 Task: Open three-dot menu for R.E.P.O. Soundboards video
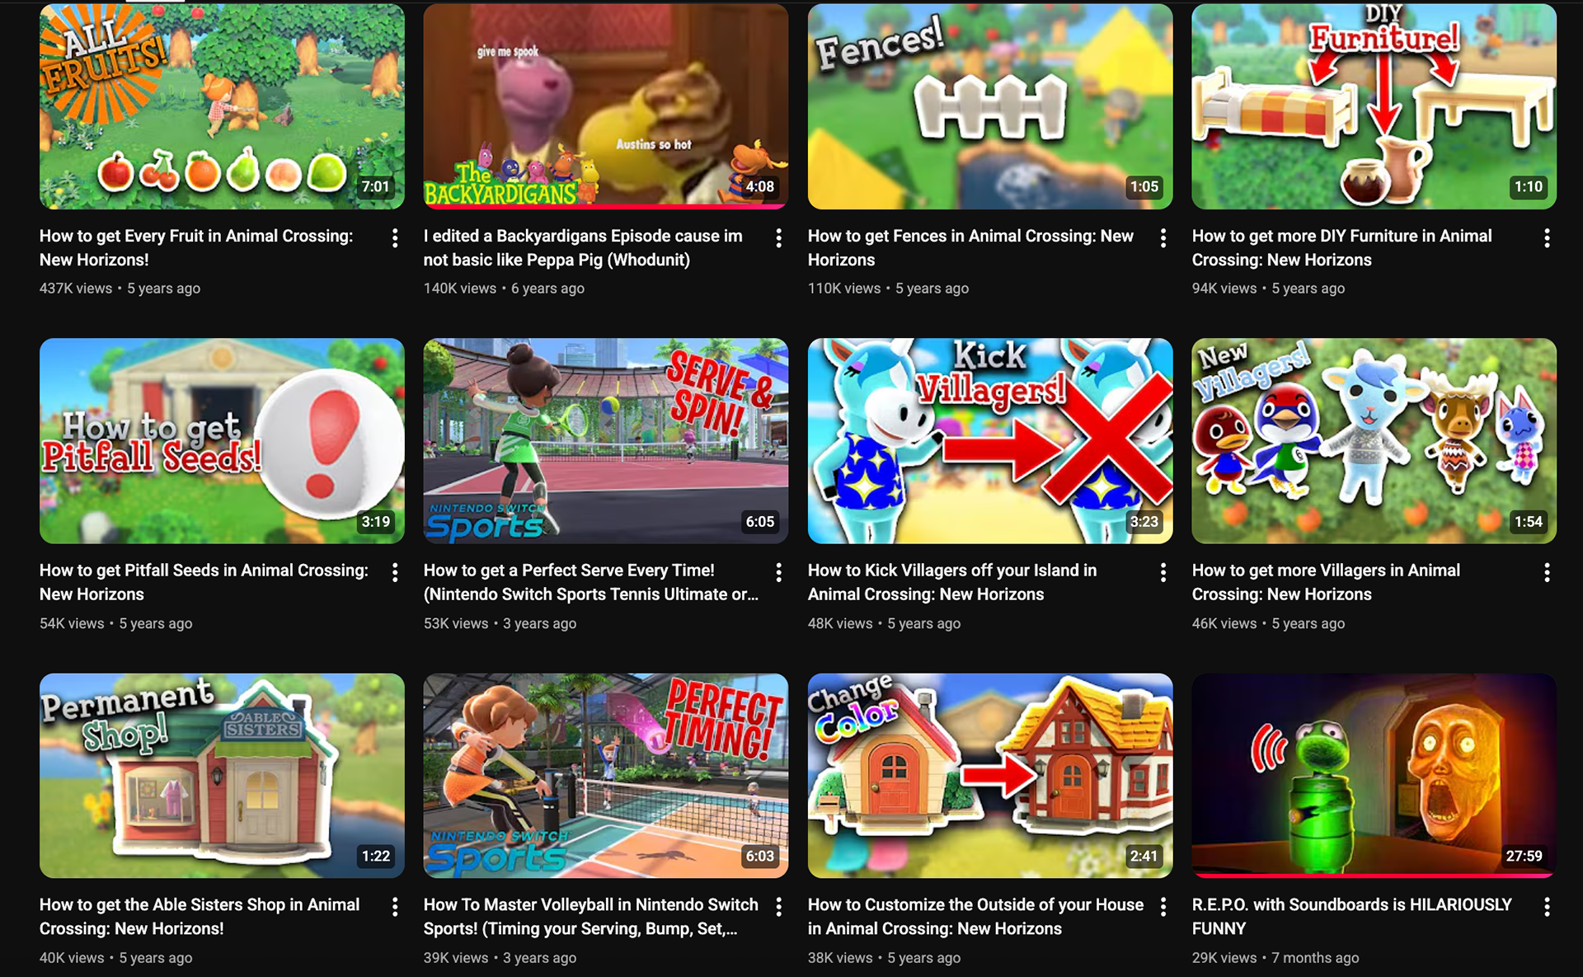pyautogui.click(x=1547, y=907)
